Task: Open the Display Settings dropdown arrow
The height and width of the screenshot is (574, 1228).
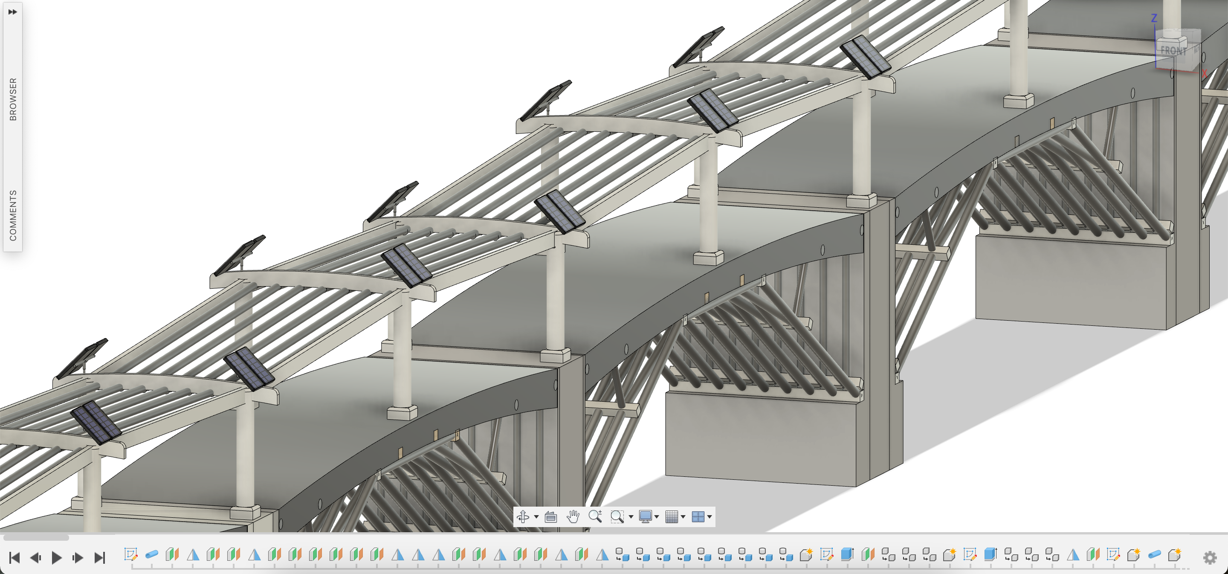Action: 657,517
